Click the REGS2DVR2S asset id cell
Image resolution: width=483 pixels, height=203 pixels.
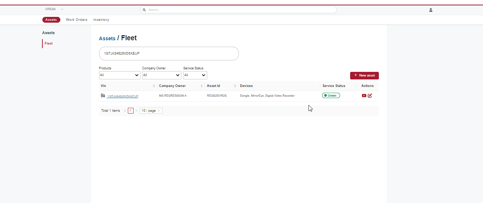pos(217,96)
